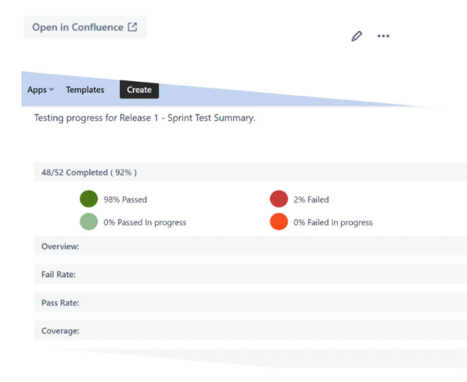
Task: Toggle the 0% Failed In progress legend entry
Action: 333,222
